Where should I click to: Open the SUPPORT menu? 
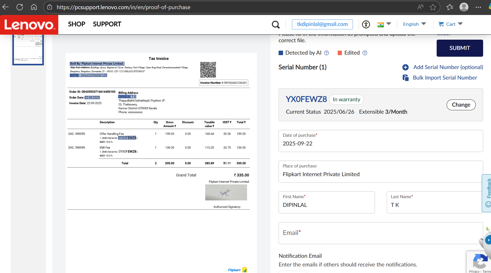click(107, 24)
